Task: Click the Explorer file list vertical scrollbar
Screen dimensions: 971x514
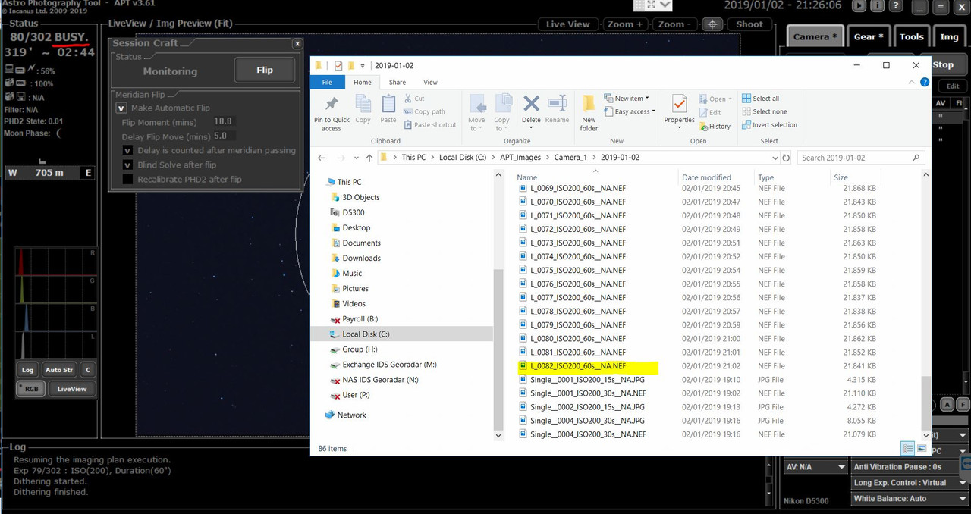Action: tap(925, 306)
